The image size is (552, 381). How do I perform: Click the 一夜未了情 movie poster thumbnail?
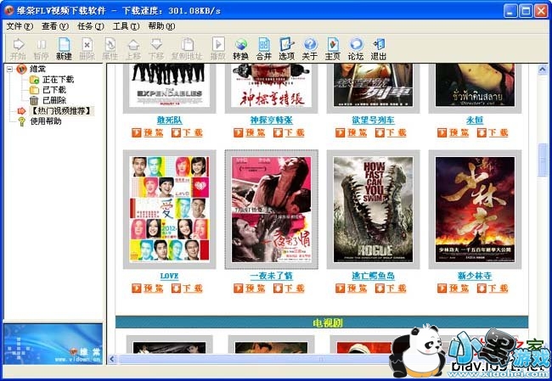(271, 209)
